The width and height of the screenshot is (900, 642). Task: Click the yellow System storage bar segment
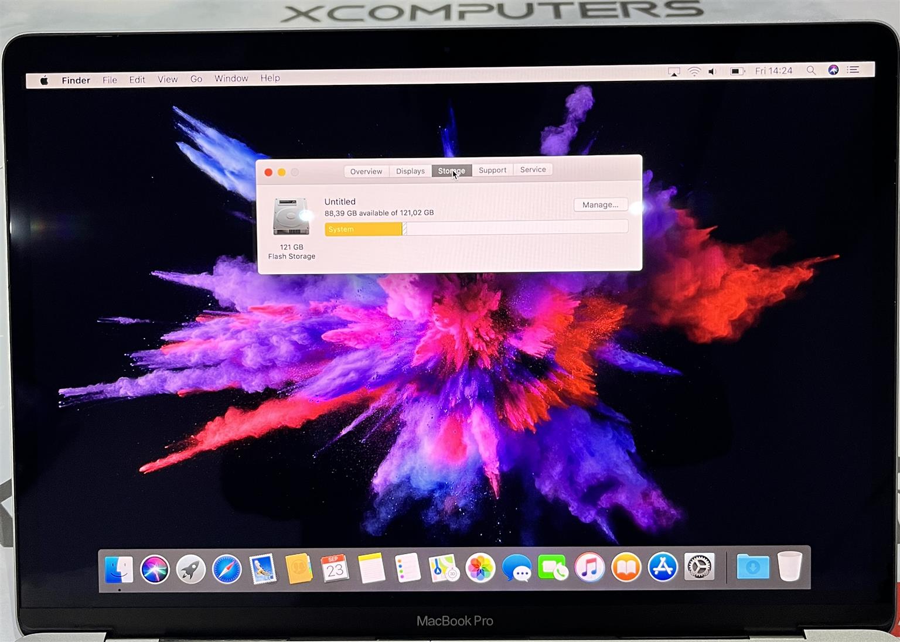(x=363, y=229)
